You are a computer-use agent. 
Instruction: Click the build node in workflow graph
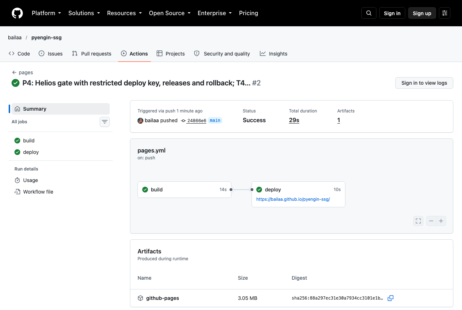(x=184, y=190)
